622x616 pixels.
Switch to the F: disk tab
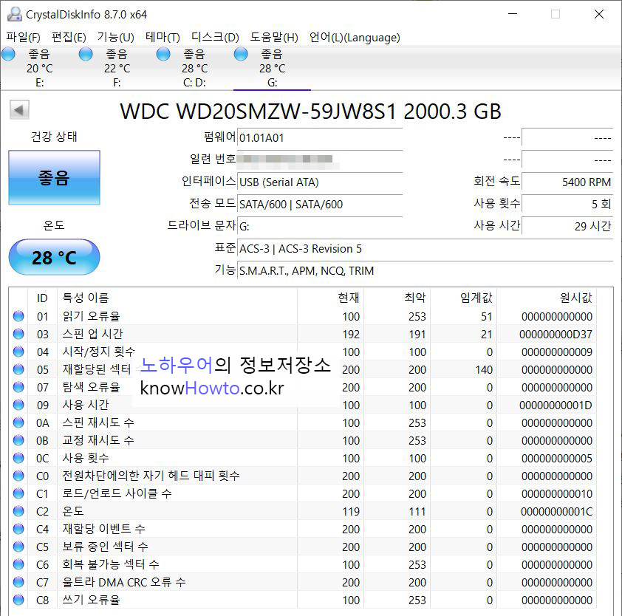coord(117,68)
